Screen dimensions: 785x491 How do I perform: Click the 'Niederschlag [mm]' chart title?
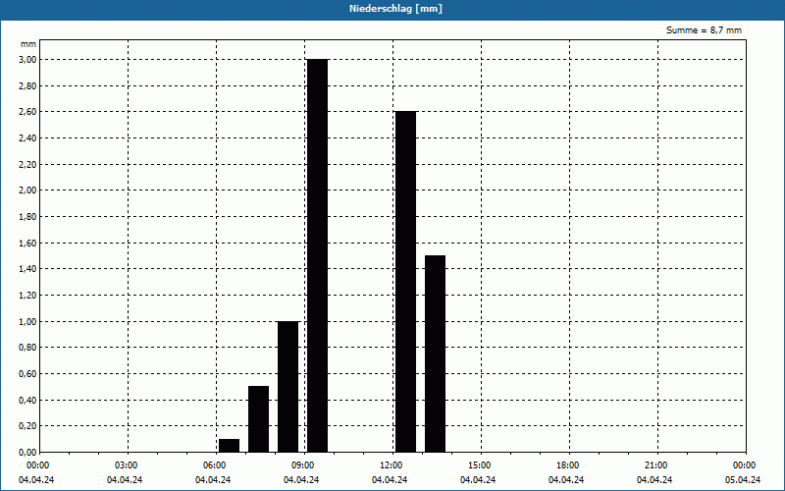[x=395, y=9]
